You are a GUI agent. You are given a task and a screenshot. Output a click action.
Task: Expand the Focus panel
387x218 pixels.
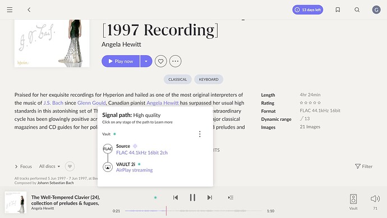click(24, 166)
